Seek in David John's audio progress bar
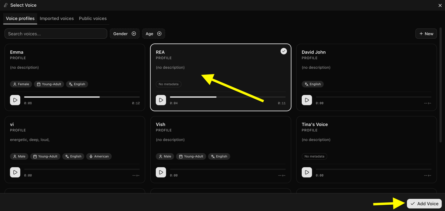The height and width of the screenshot is (211, 445). 373,97
